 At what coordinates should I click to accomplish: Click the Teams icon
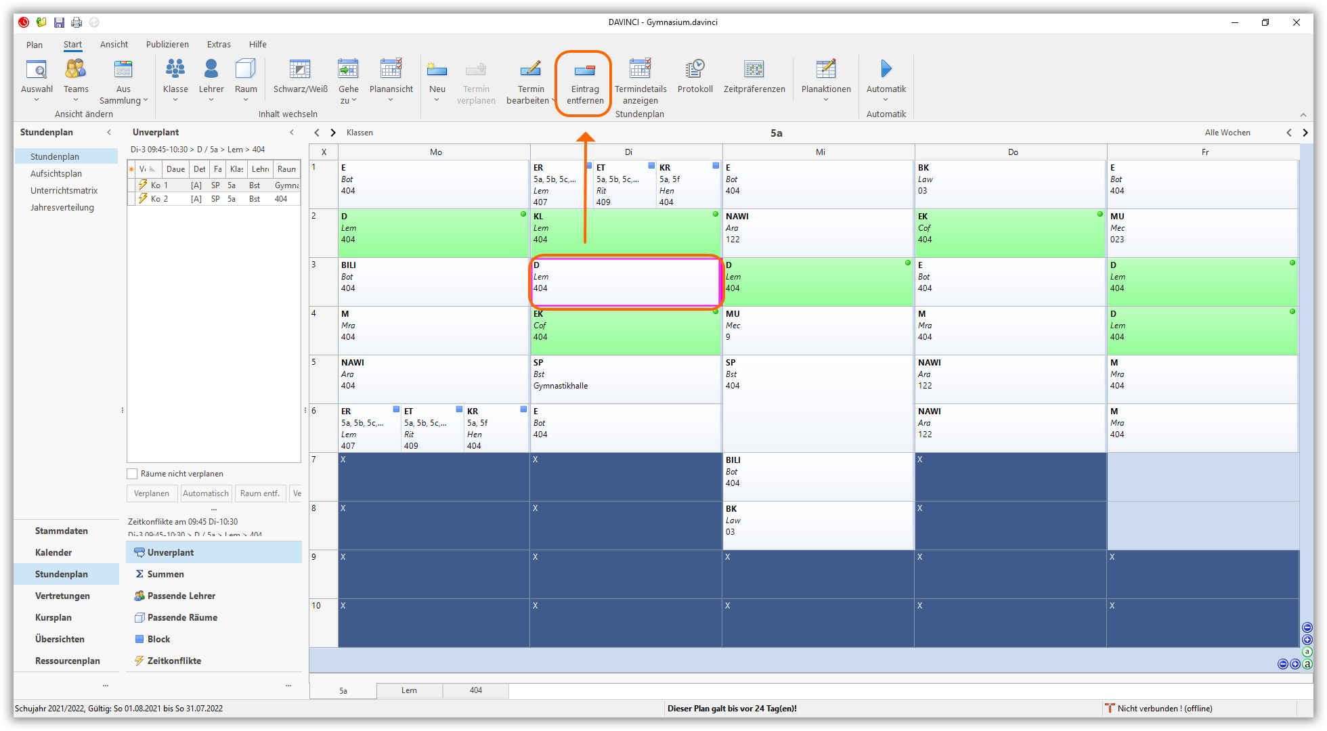pyautogui.click(x=76, y=70)
